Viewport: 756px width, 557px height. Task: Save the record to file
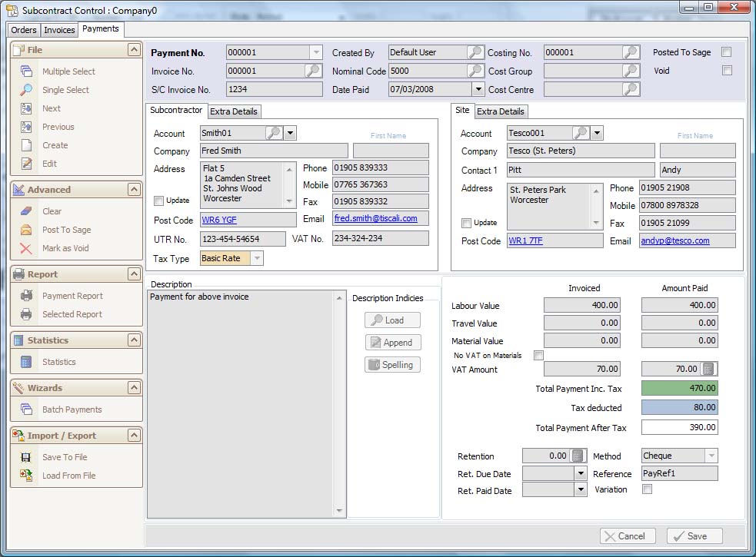click(64, 456)
